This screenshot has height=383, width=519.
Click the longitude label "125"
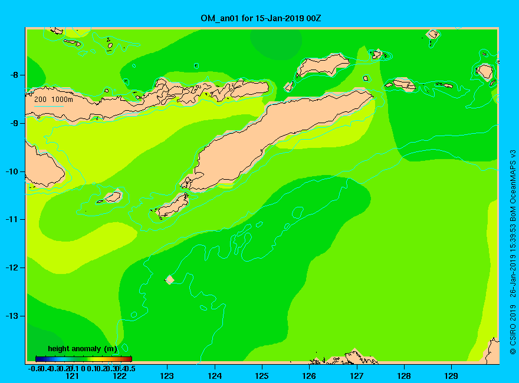[x=262, y=376]
